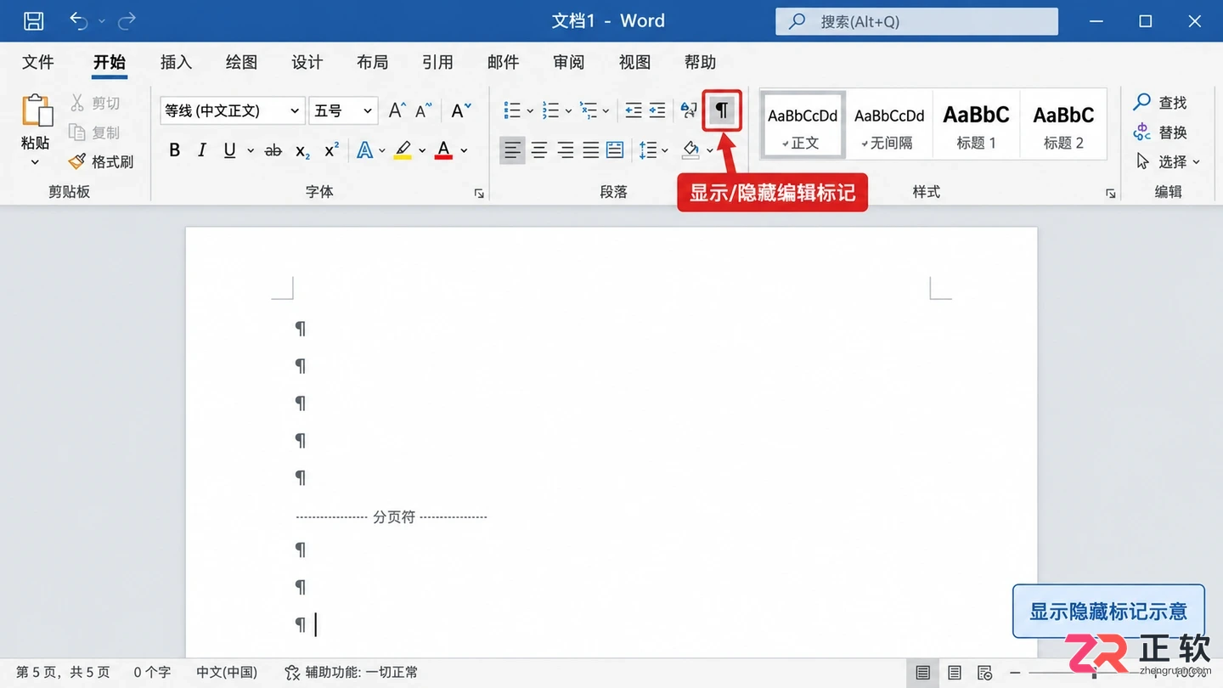The width and height of the screenshot is (1223, 688).
Task: Open the 文件 tab
Action: point(38,62)
